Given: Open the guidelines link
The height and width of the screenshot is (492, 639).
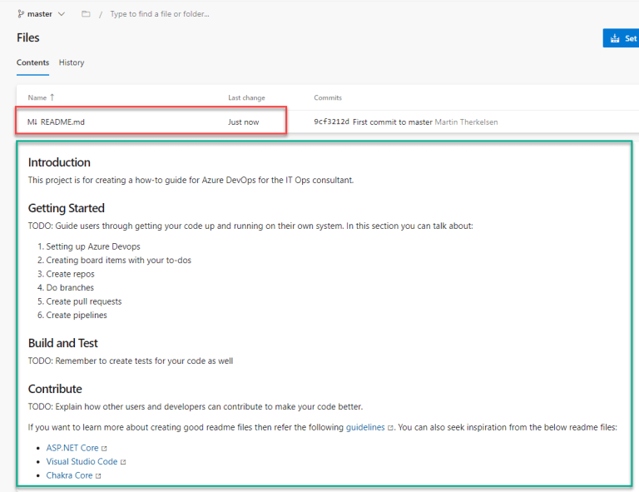Looking at the screenshot, I should pyautogui.click(x=365, y=427).
